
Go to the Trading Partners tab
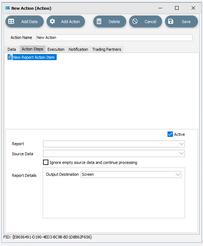click(107, 49)
